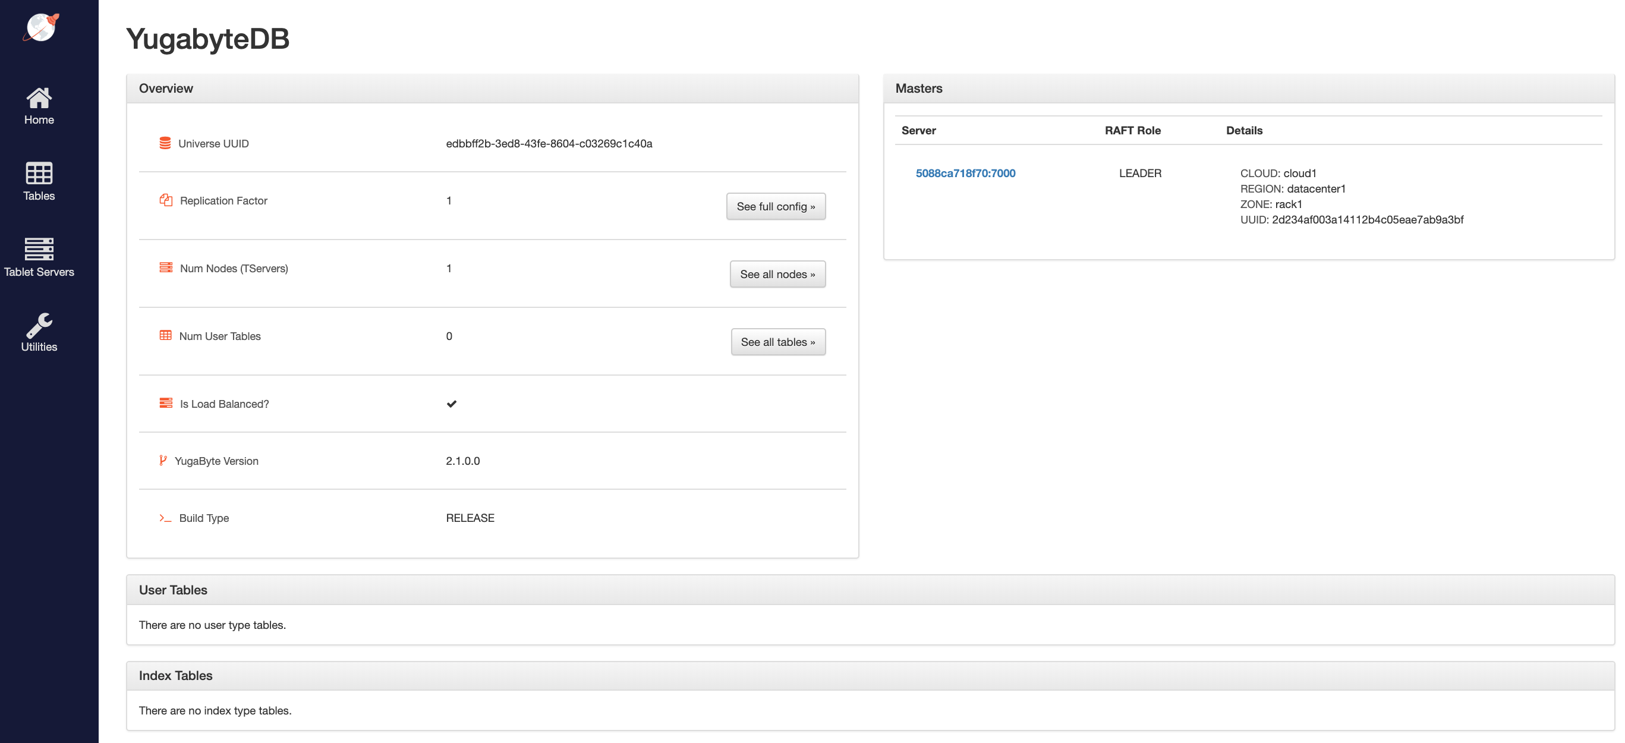This screenshot has height=743, width=1625.
Task: Click the Num User Tables icon
Action: [x=166, y=336]
